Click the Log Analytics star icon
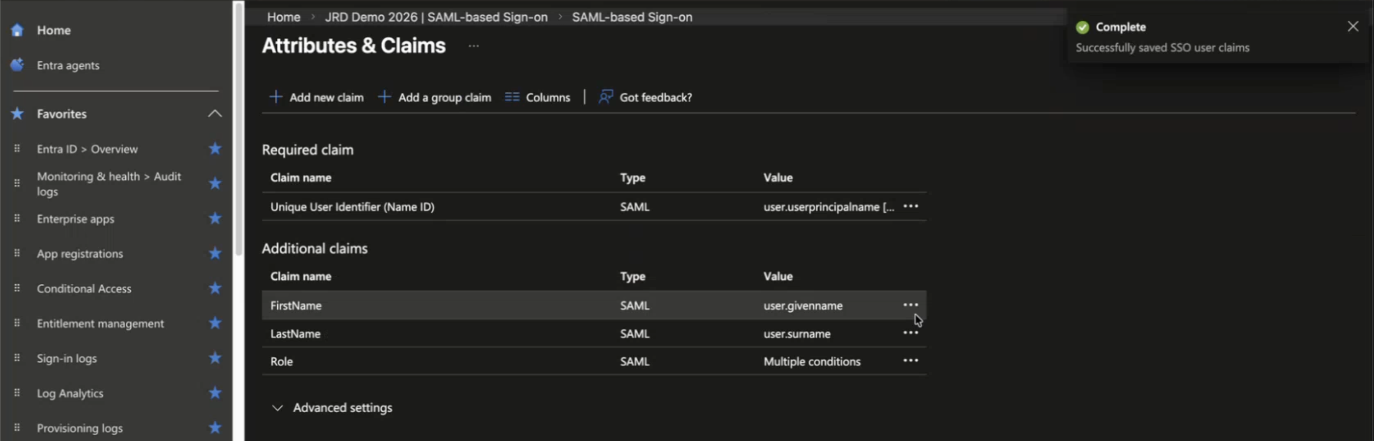The height and width of the screenshot is (441, 1374). pos(215,393)
